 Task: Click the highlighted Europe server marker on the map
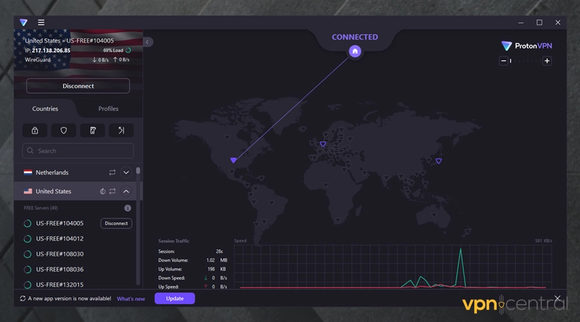[x=323, y=144]
